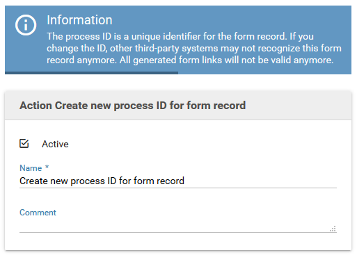The image size is (357, 255).
Task: Click the process ID warning message text
Action: tap(194, 48)
